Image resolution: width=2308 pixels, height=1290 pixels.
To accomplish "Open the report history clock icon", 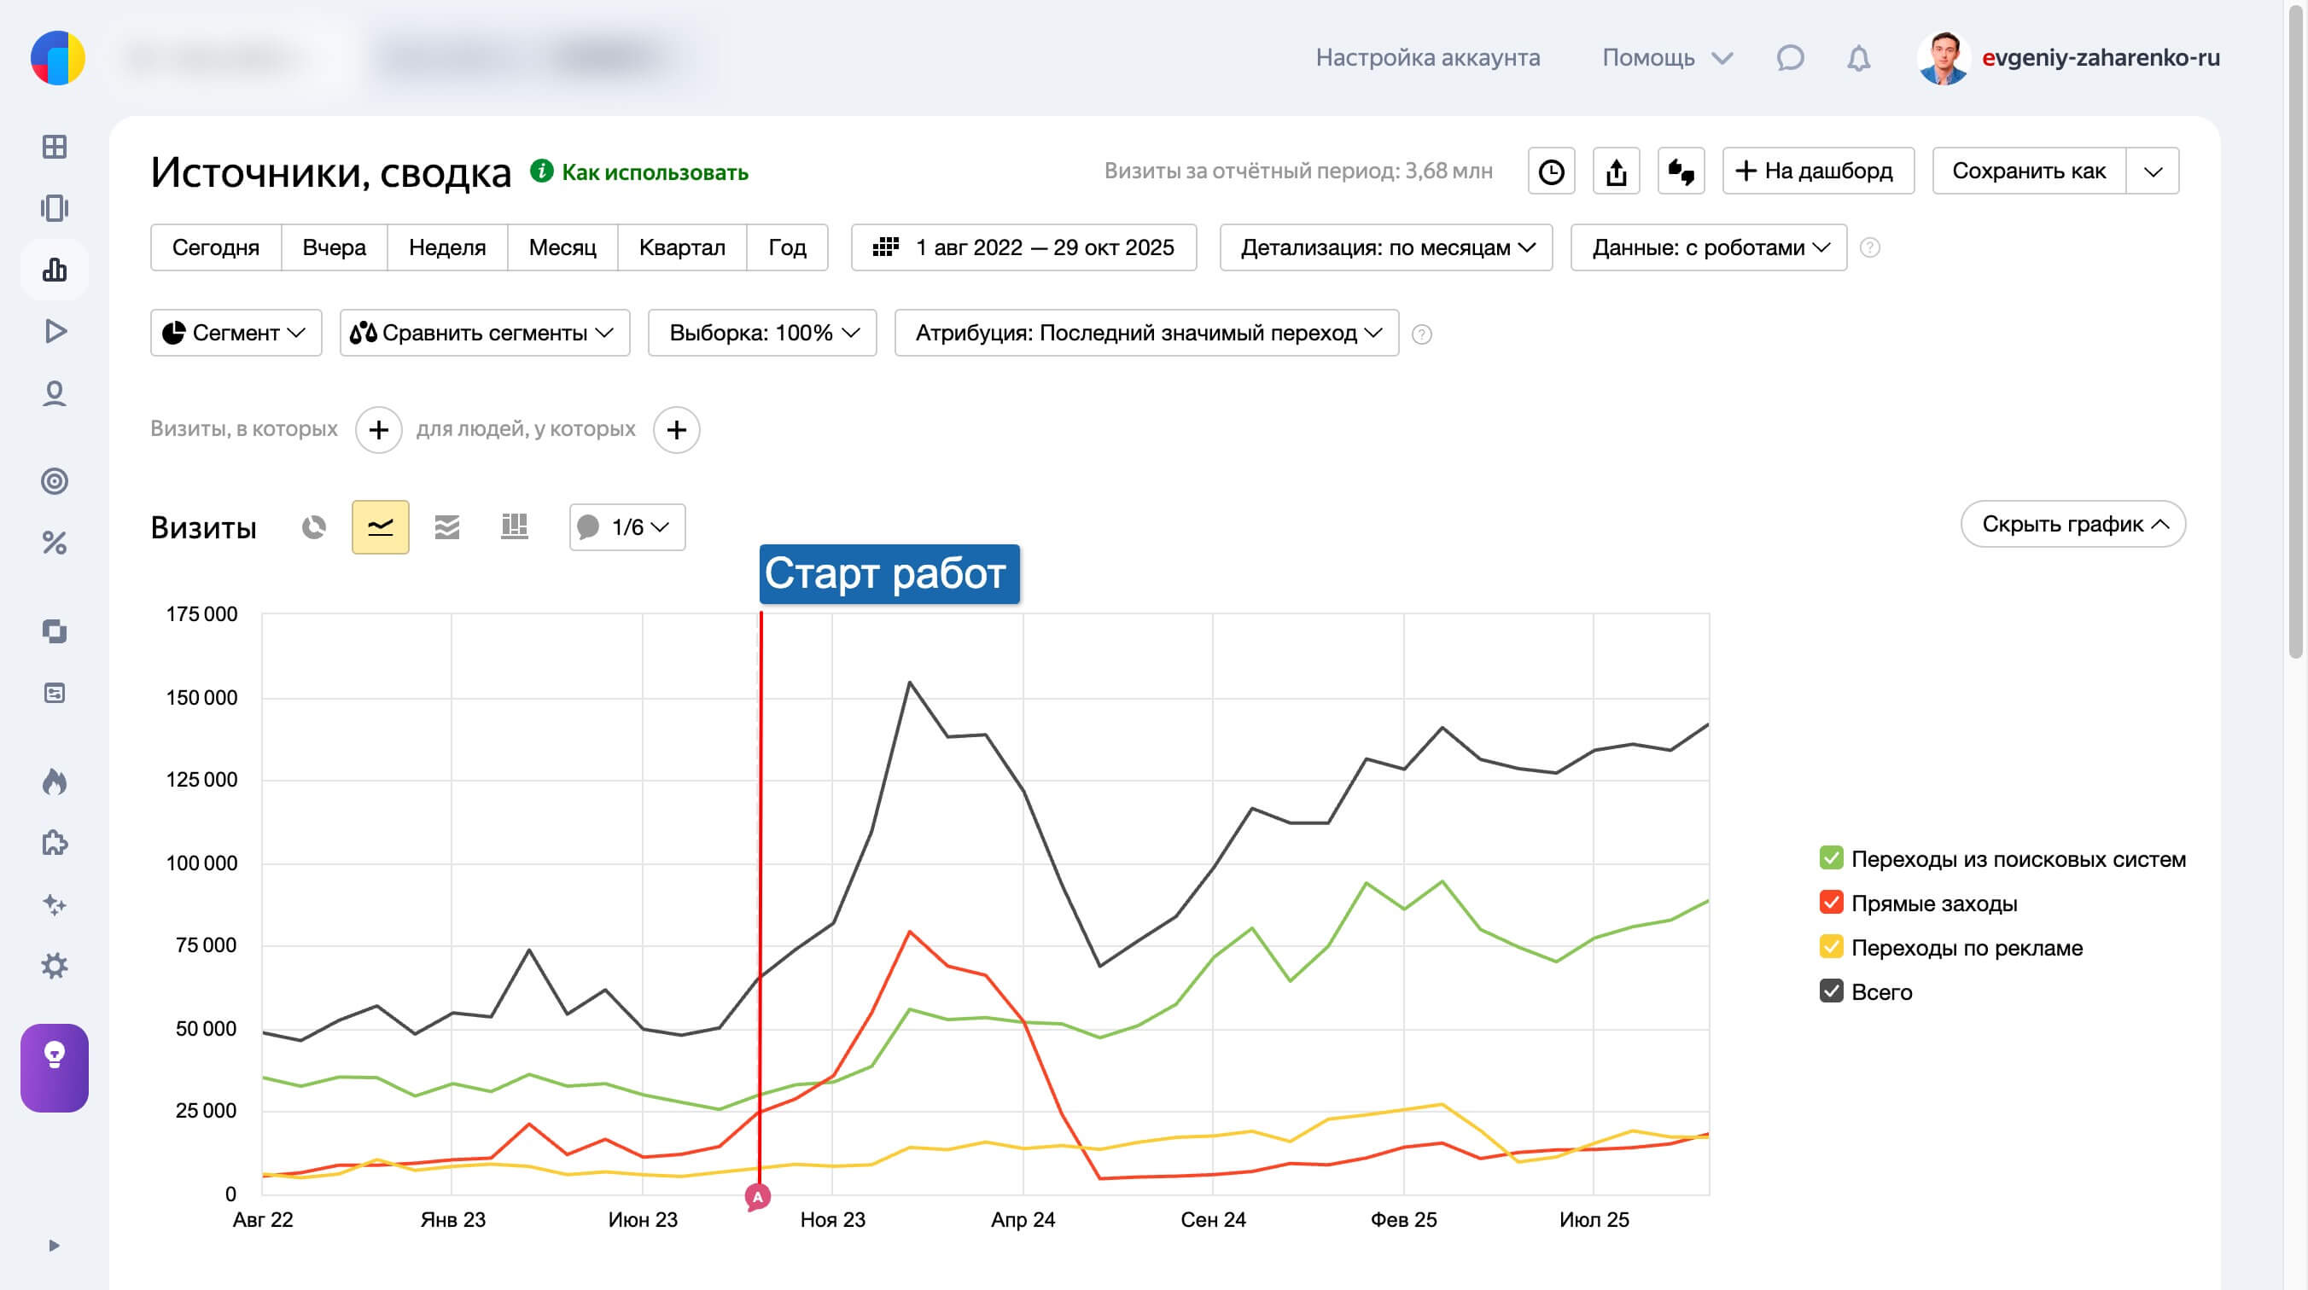I will point(1551,171).
